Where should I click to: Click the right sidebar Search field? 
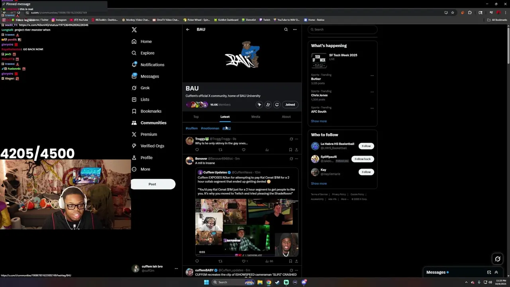[342, 29]
